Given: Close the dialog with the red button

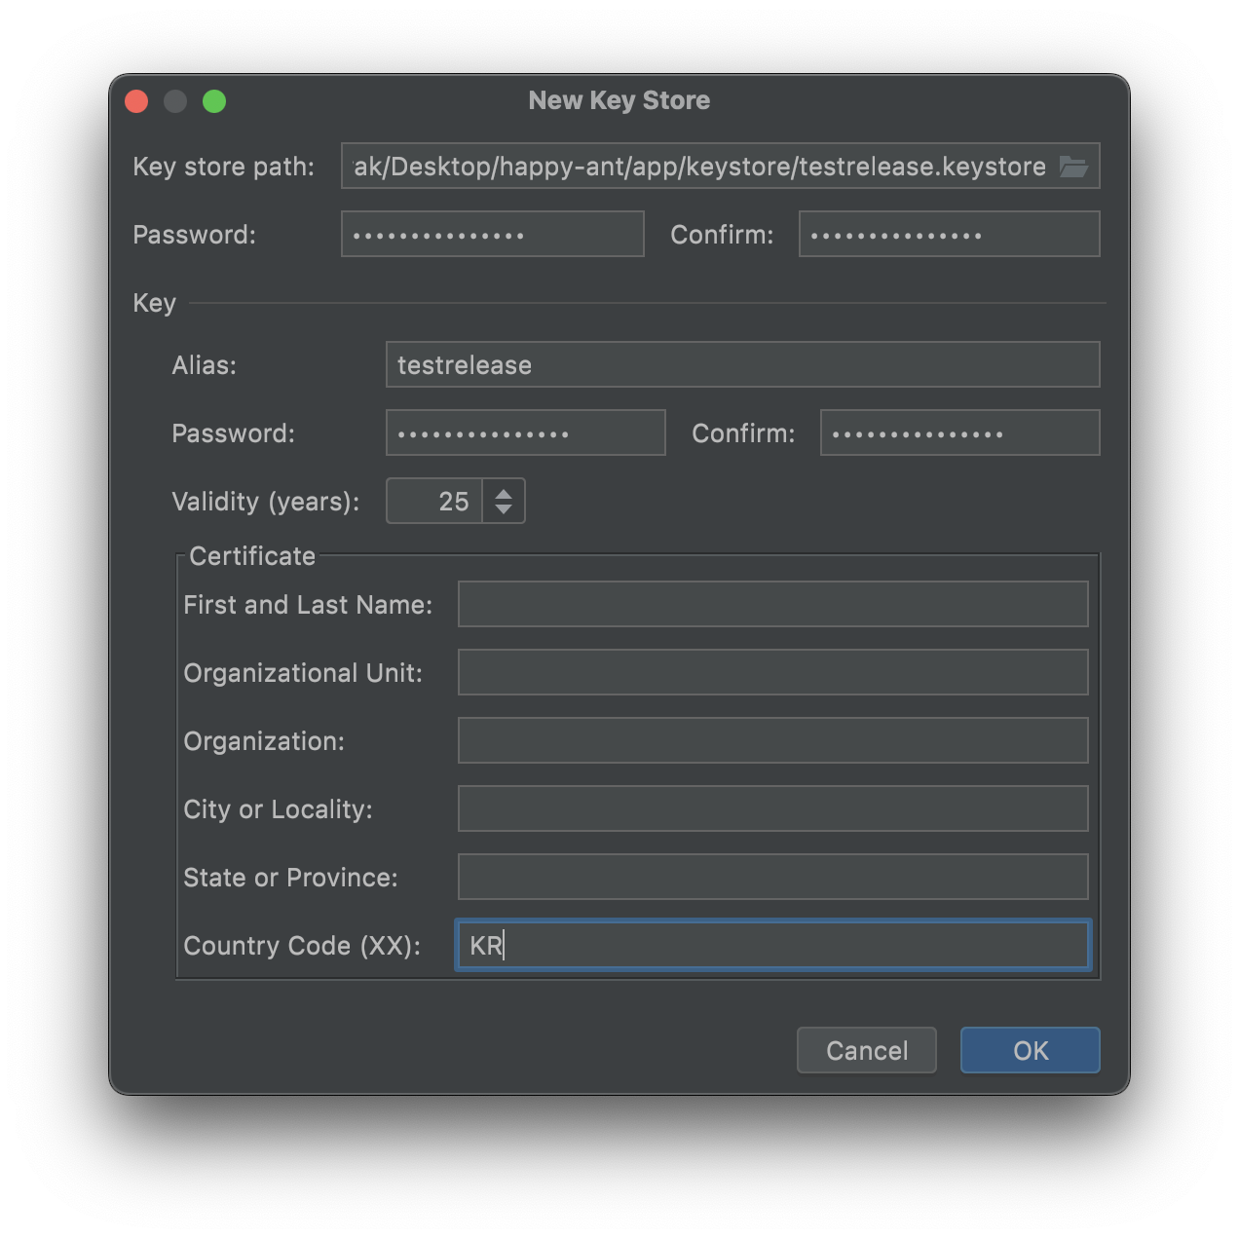Looking at the screenshot, I should [x=136, y=101].
